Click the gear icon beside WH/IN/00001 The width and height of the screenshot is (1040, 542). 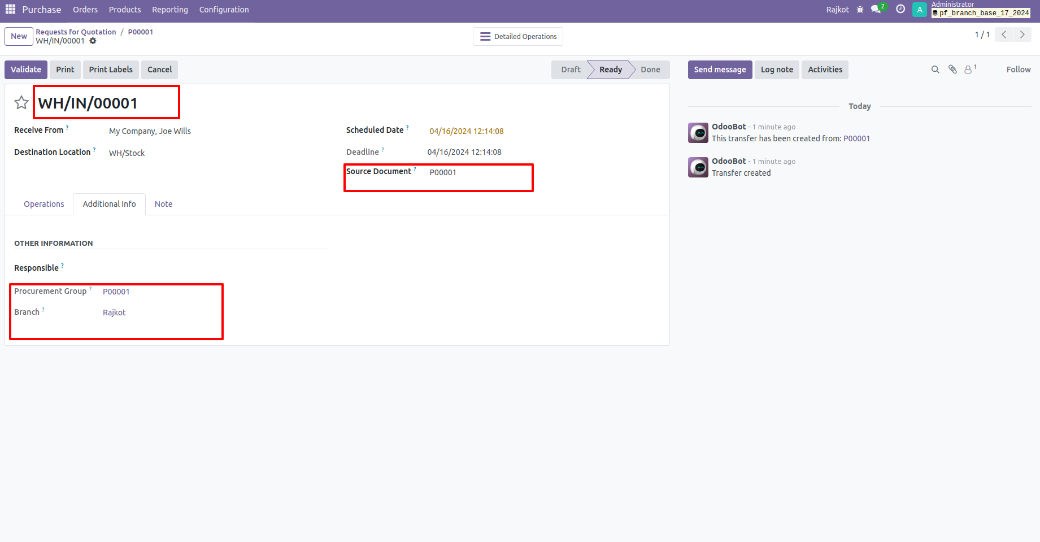tap(93, 41)
